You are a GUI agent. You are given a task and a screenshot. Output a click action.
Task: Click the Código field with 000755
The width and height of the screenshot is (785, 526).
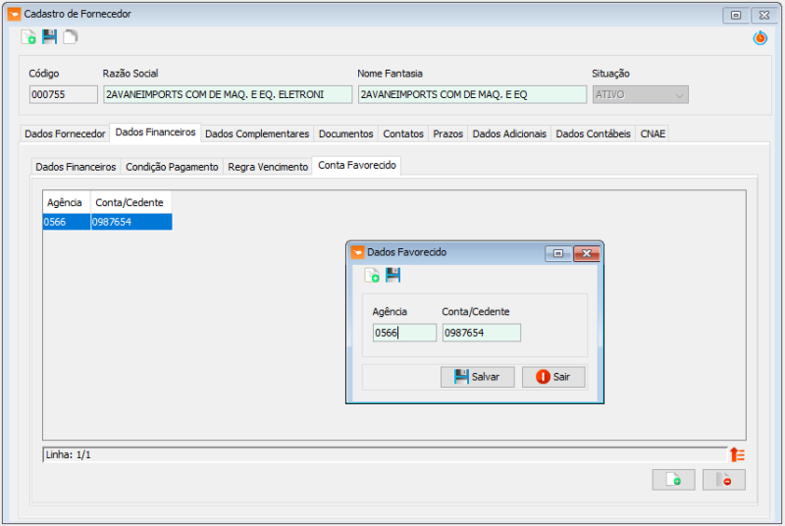64,94
